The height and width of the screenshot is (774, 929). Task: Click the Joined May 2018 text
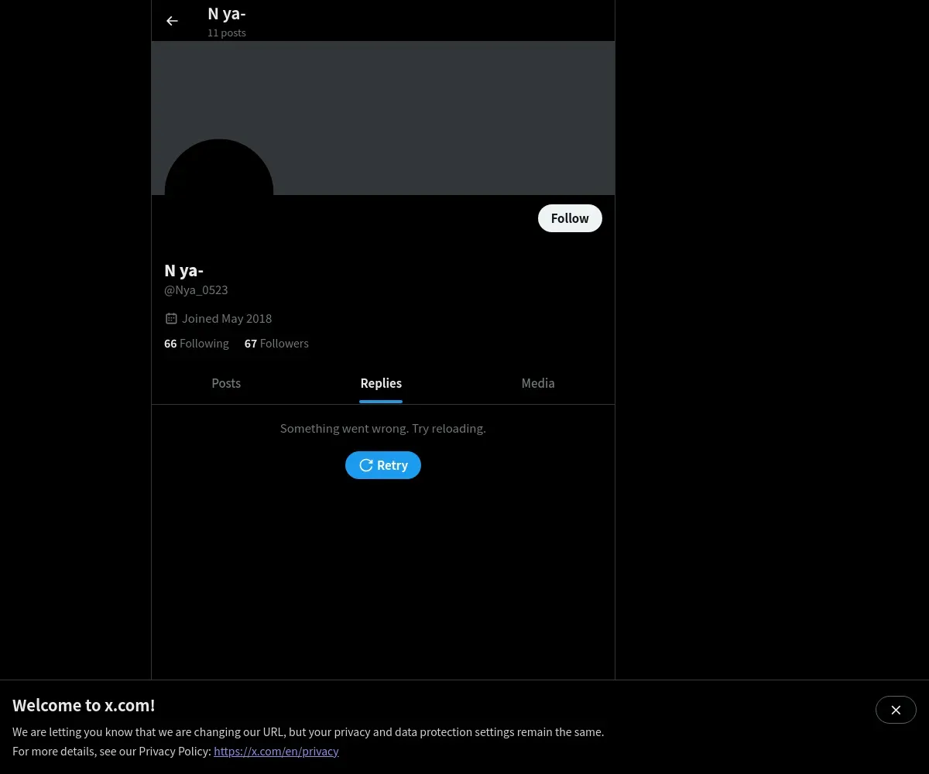tap(227, 318)
